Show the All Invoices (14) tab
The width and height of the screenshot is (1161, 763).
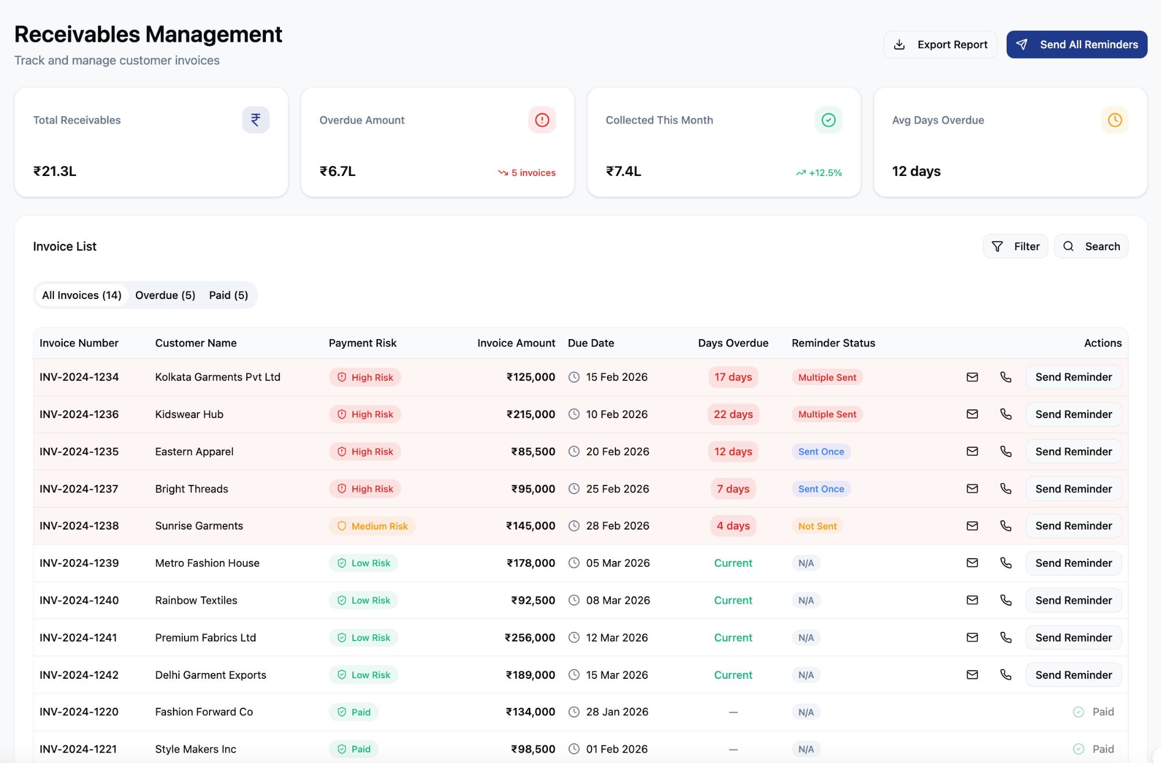pos(82,295)
